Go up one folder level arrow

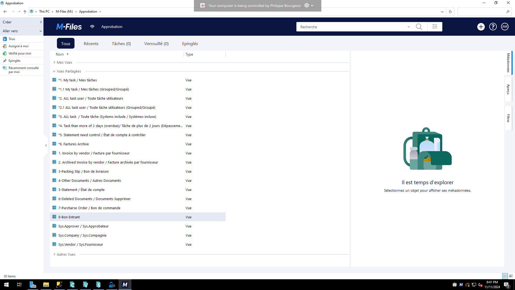click(25, 12)
